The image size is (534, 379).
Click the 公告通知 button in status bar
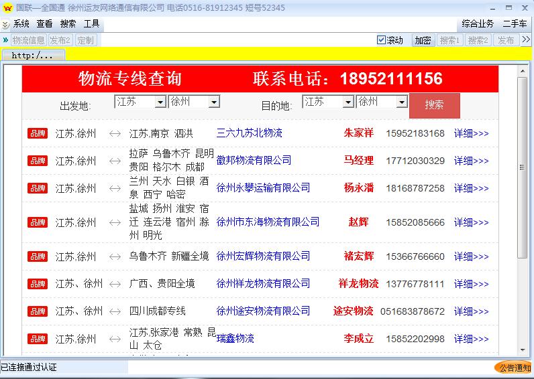(514, 368)
